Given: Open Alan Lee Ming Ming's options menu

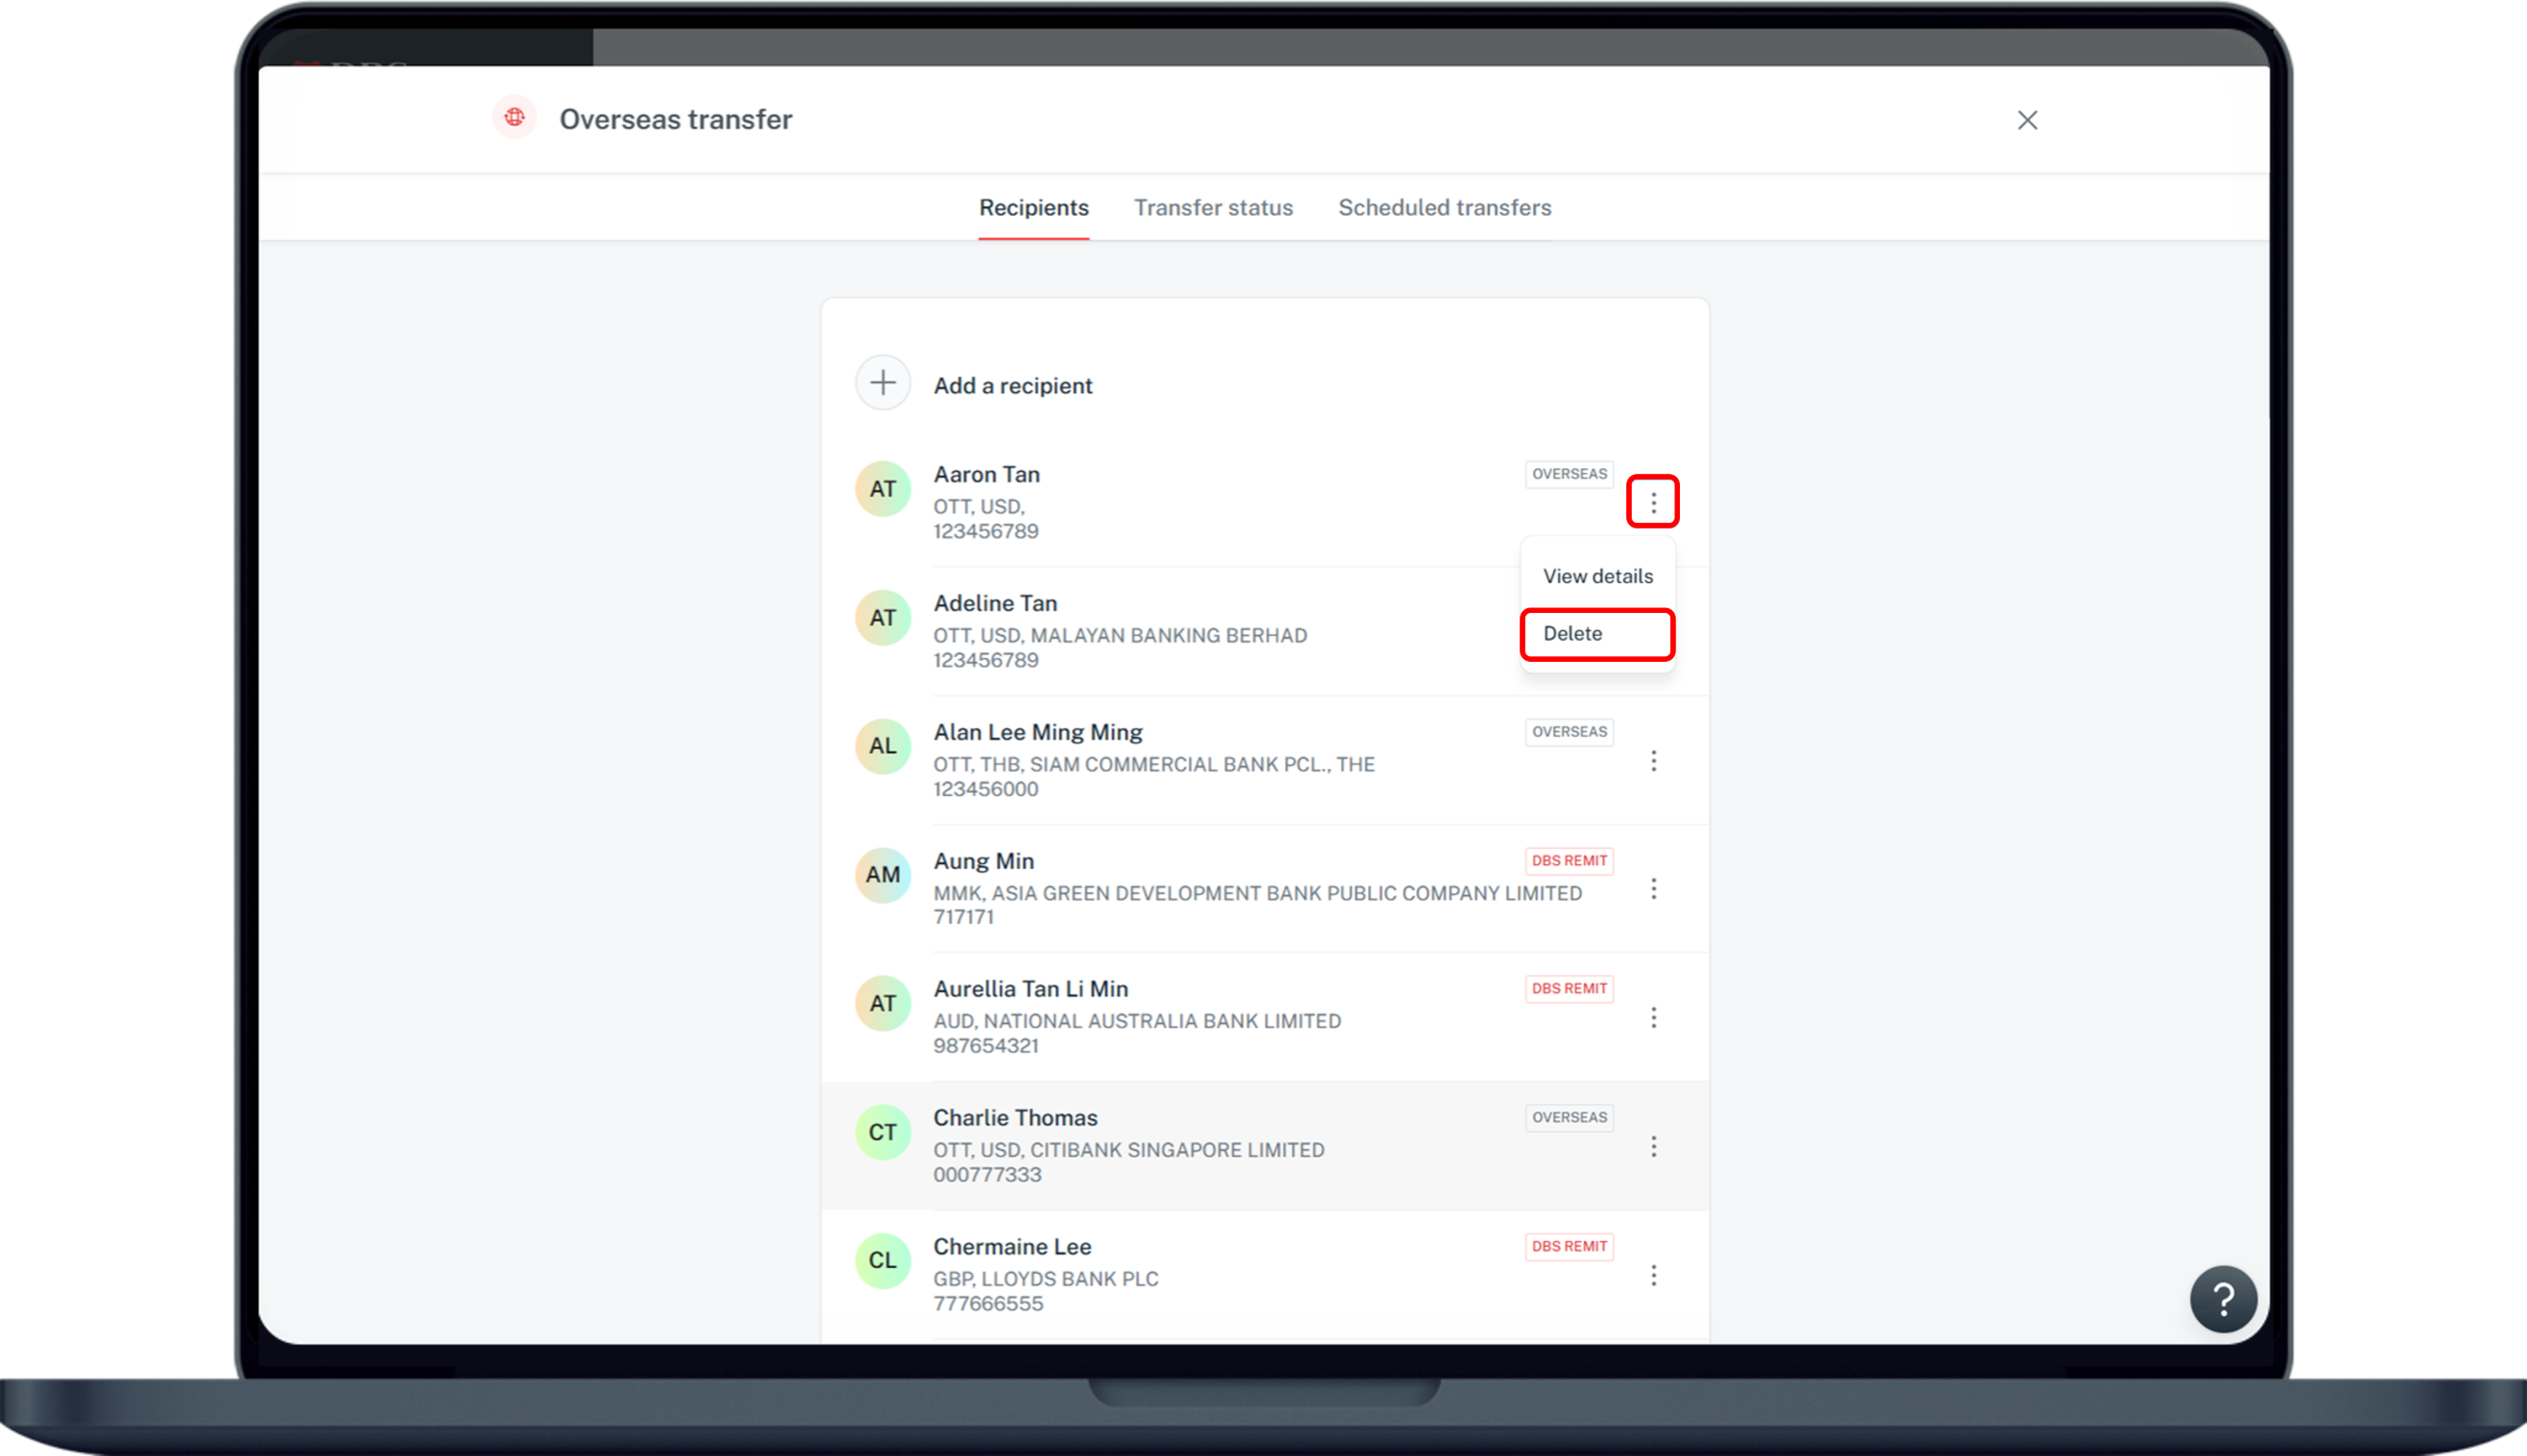Looking at the screenshot, I should pos(1654,761).
